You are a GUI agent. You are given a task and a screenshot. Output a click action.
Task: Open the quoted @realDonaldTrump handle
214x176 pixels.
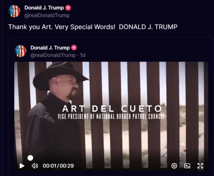(x=53, y=55)
